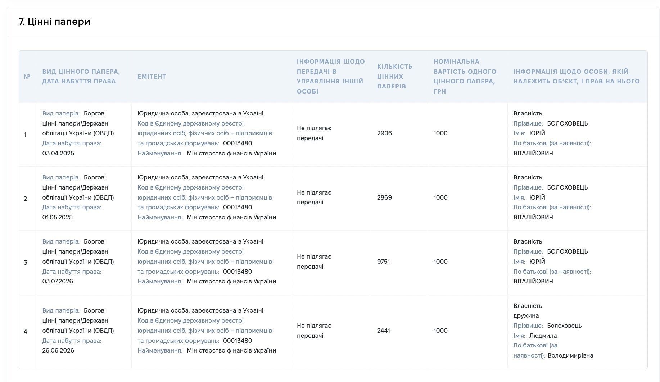660x382 pixels.
Task: Click "Власність" in the 01.05.2025 row
Action: 528,177
